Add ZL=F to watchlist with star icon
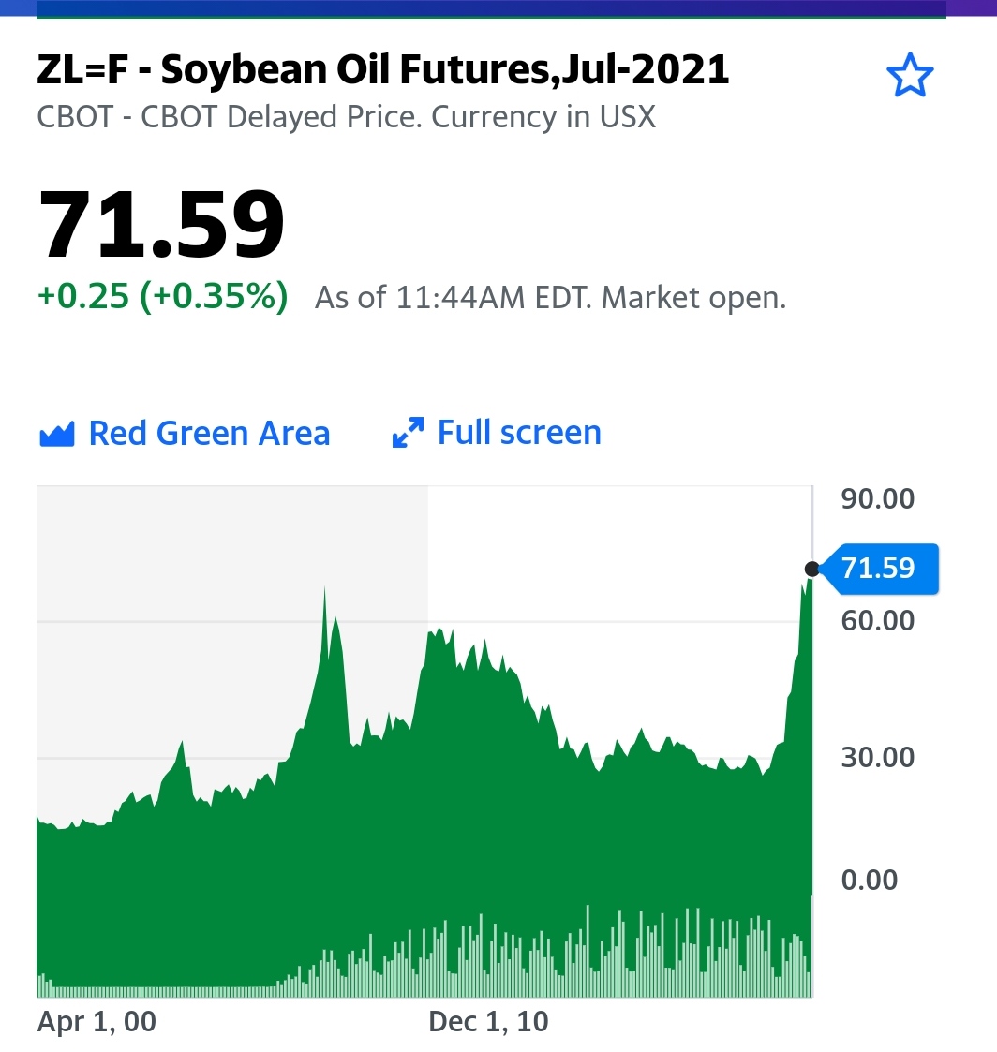 [910, 75]
